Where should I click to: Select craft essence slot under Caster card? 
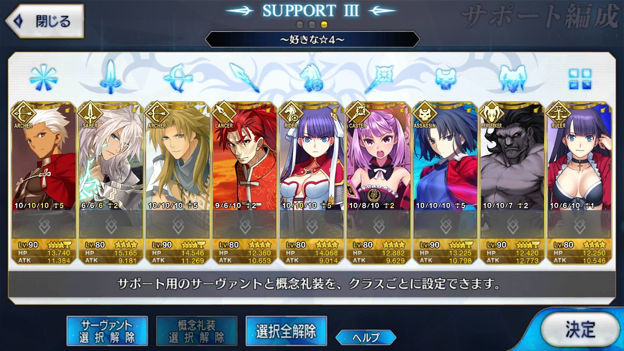(379, 225)
